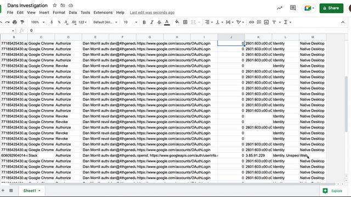Decrease decimal places

click(66, 22)
